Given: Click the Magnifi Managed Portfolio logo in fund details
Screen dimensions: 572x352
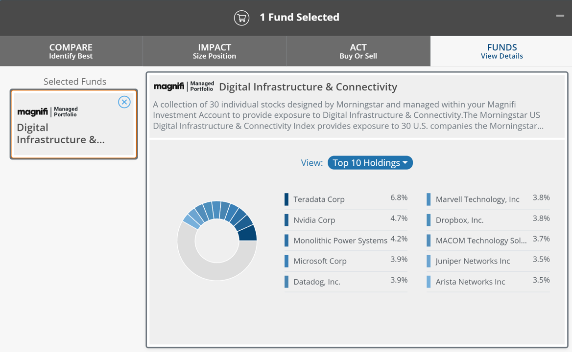Looking at the screenshot, I should point(184,86).
